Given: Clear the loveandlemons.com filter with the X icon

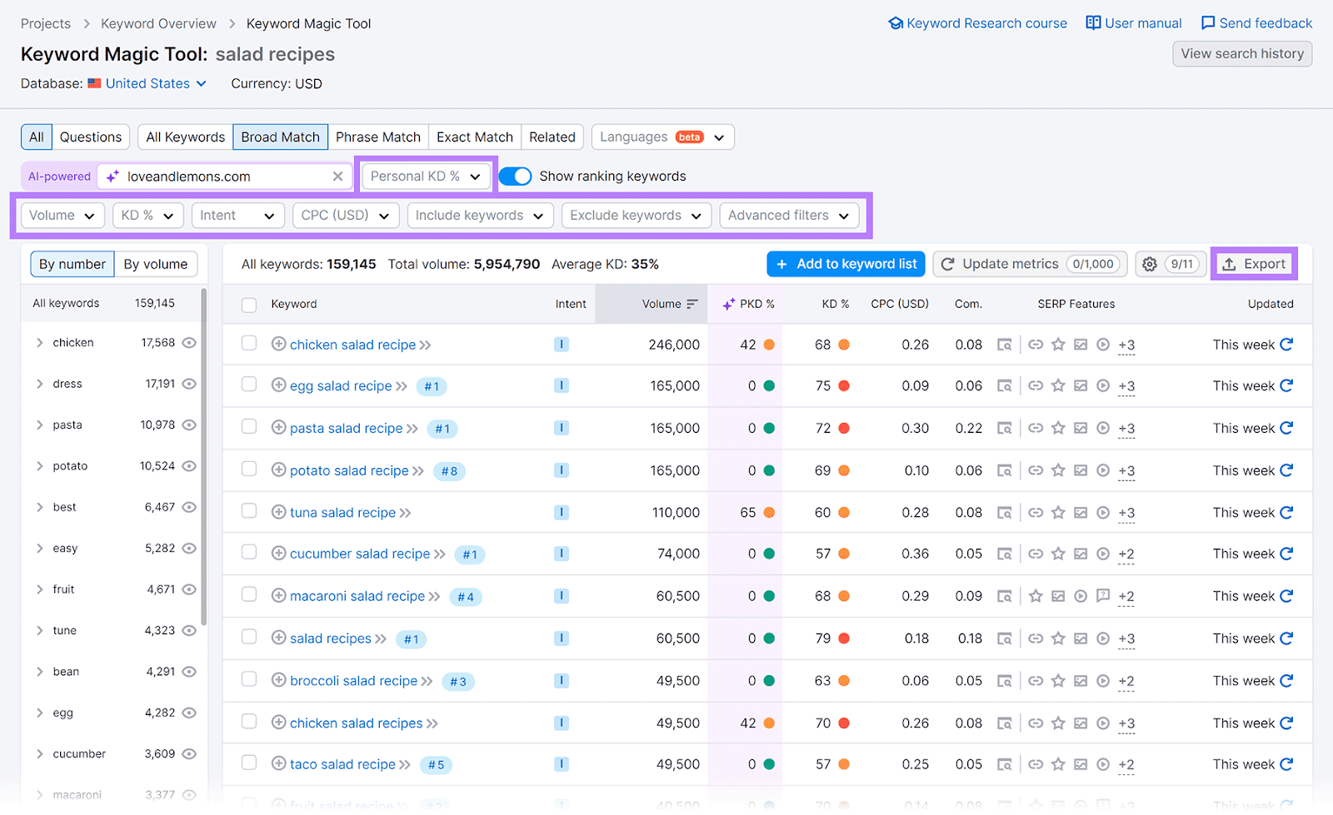Looking at the screenshot, I should pyautogui.click(x=337, y=176).
